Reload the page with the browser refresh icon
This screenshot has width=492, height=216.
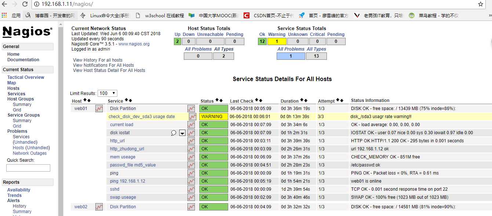point(25,4)
